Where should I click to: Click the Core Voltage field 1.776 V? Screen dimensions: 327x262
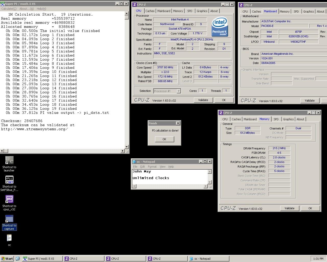[197, 33]
